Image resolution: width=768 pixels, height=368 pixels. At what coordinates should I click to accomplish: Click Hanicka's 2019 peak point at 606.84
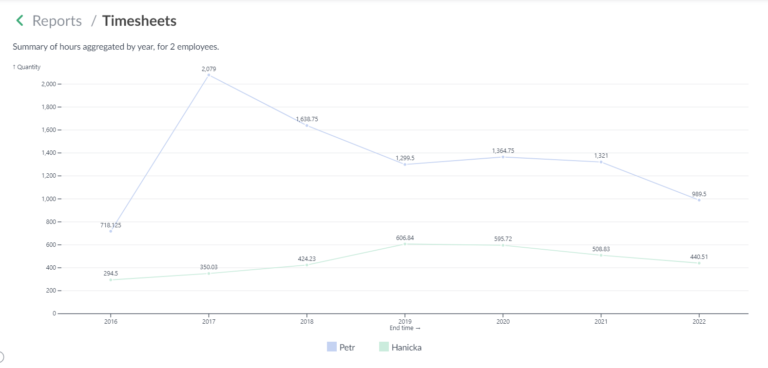405,244
